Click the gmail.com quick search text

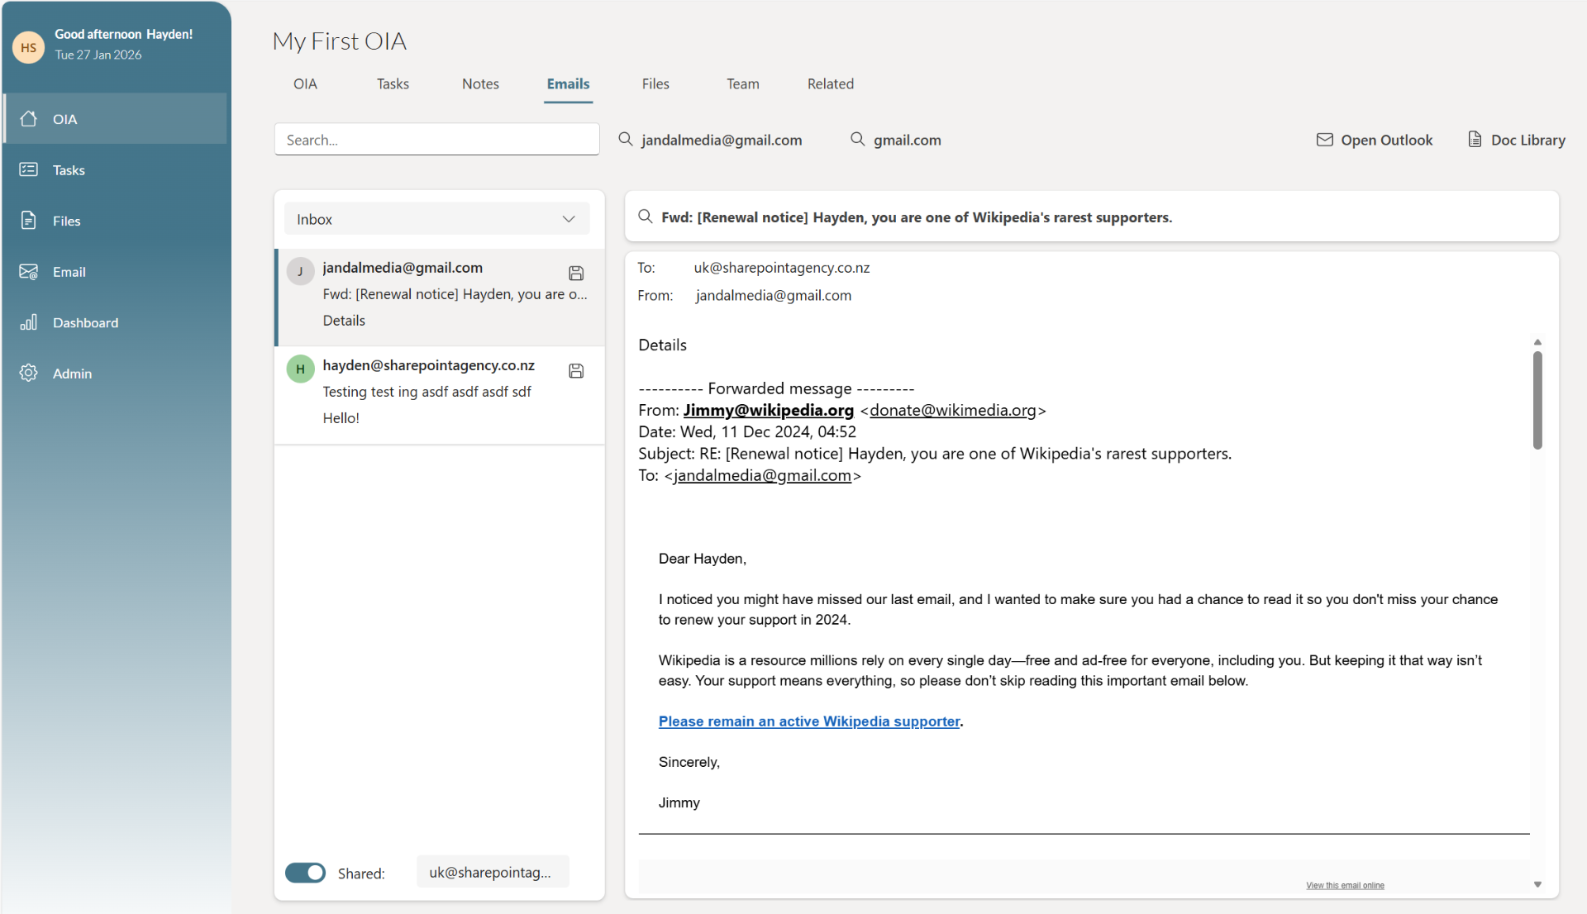[x=907, y=140]
